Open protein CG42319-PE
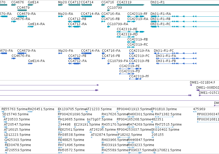The image size is (219, 154). click(129, 66)
